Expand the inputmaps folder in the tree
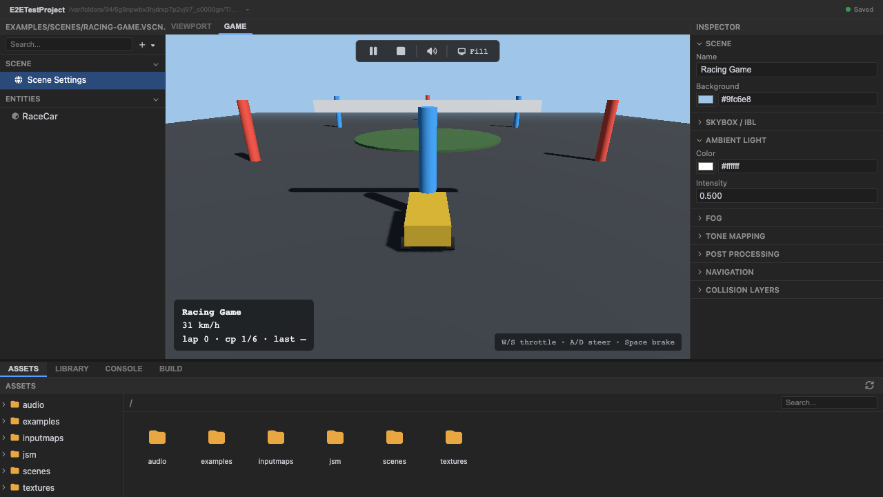883x497 pixels. pos(4,438)
